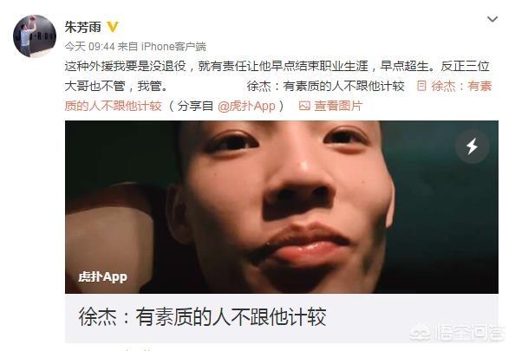This screenshot has width=515, height=351.
Task: Click the 分享自 share source text
Action: [x=195, y=106]
